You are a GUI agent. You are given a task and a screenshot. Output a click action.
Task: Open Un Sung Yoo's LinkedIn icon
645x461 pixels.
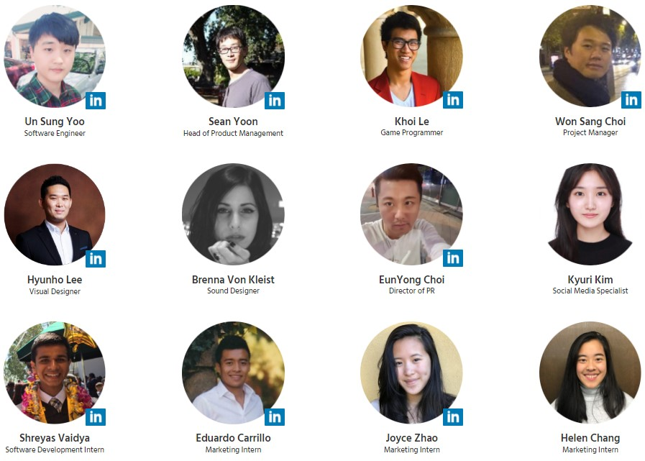click(x=96, y=101)
